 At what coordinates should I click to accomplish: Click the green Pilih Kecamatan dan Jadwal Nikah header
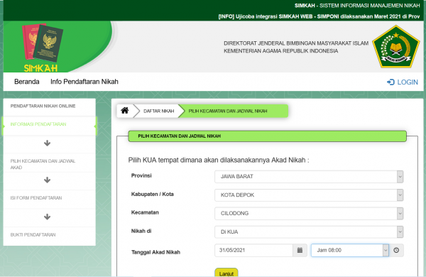268,136
